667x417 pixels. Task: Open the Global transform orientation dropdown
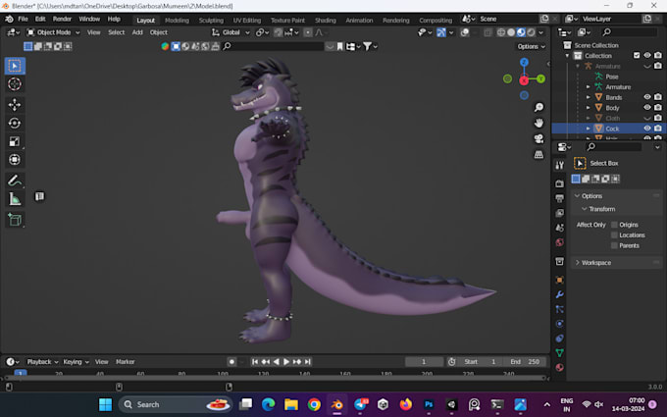coord(231,32)
